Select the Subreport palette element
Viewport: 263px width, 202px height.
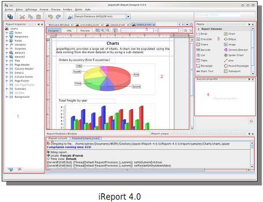coord(232,71)
